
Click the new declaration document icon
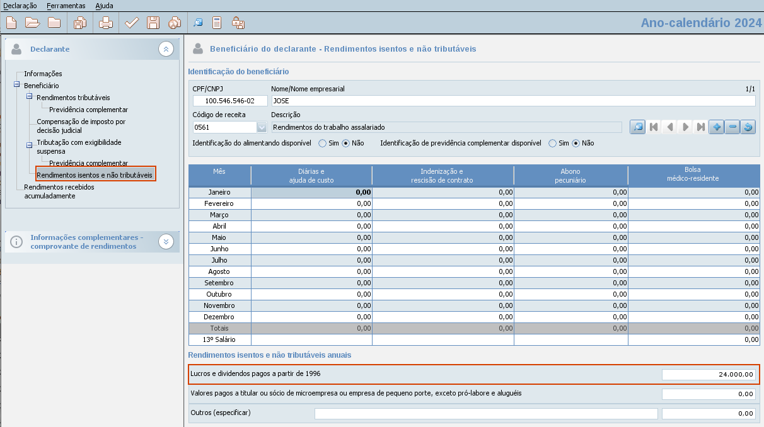click(x=11, y=23)
